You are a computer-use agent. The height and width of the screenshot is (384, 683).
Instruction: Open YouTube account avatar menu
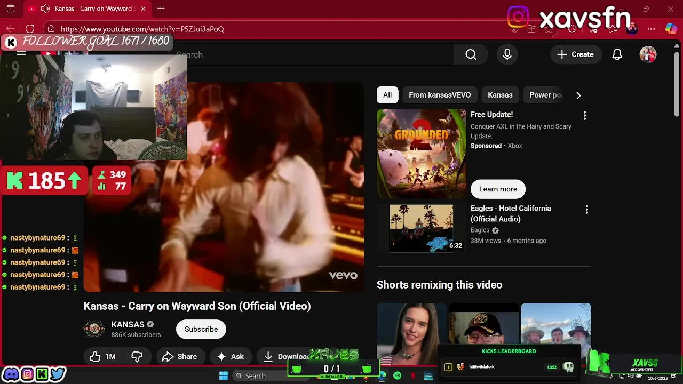coord(648,54)
